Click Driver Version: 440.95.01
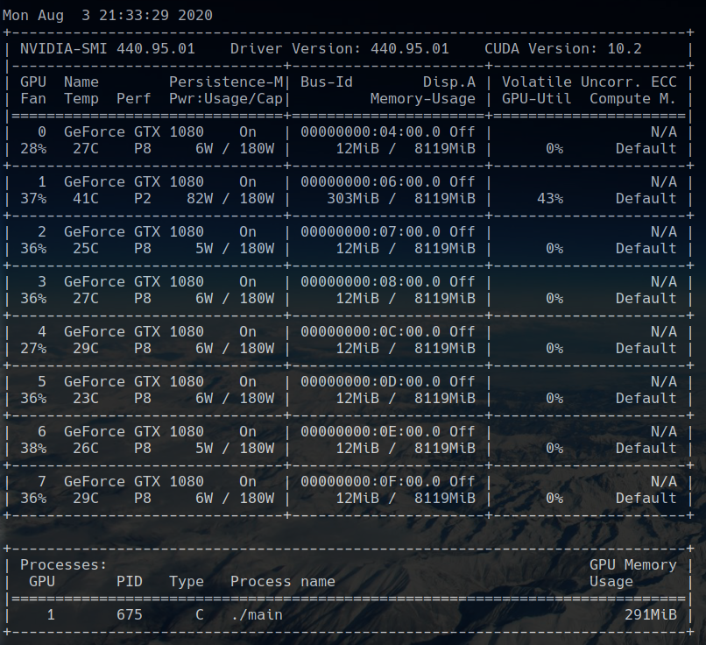 click(340, 49)
